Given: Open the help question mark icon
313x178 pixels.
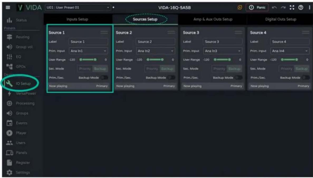Looking at the screenshot, I should click(301, 8).
